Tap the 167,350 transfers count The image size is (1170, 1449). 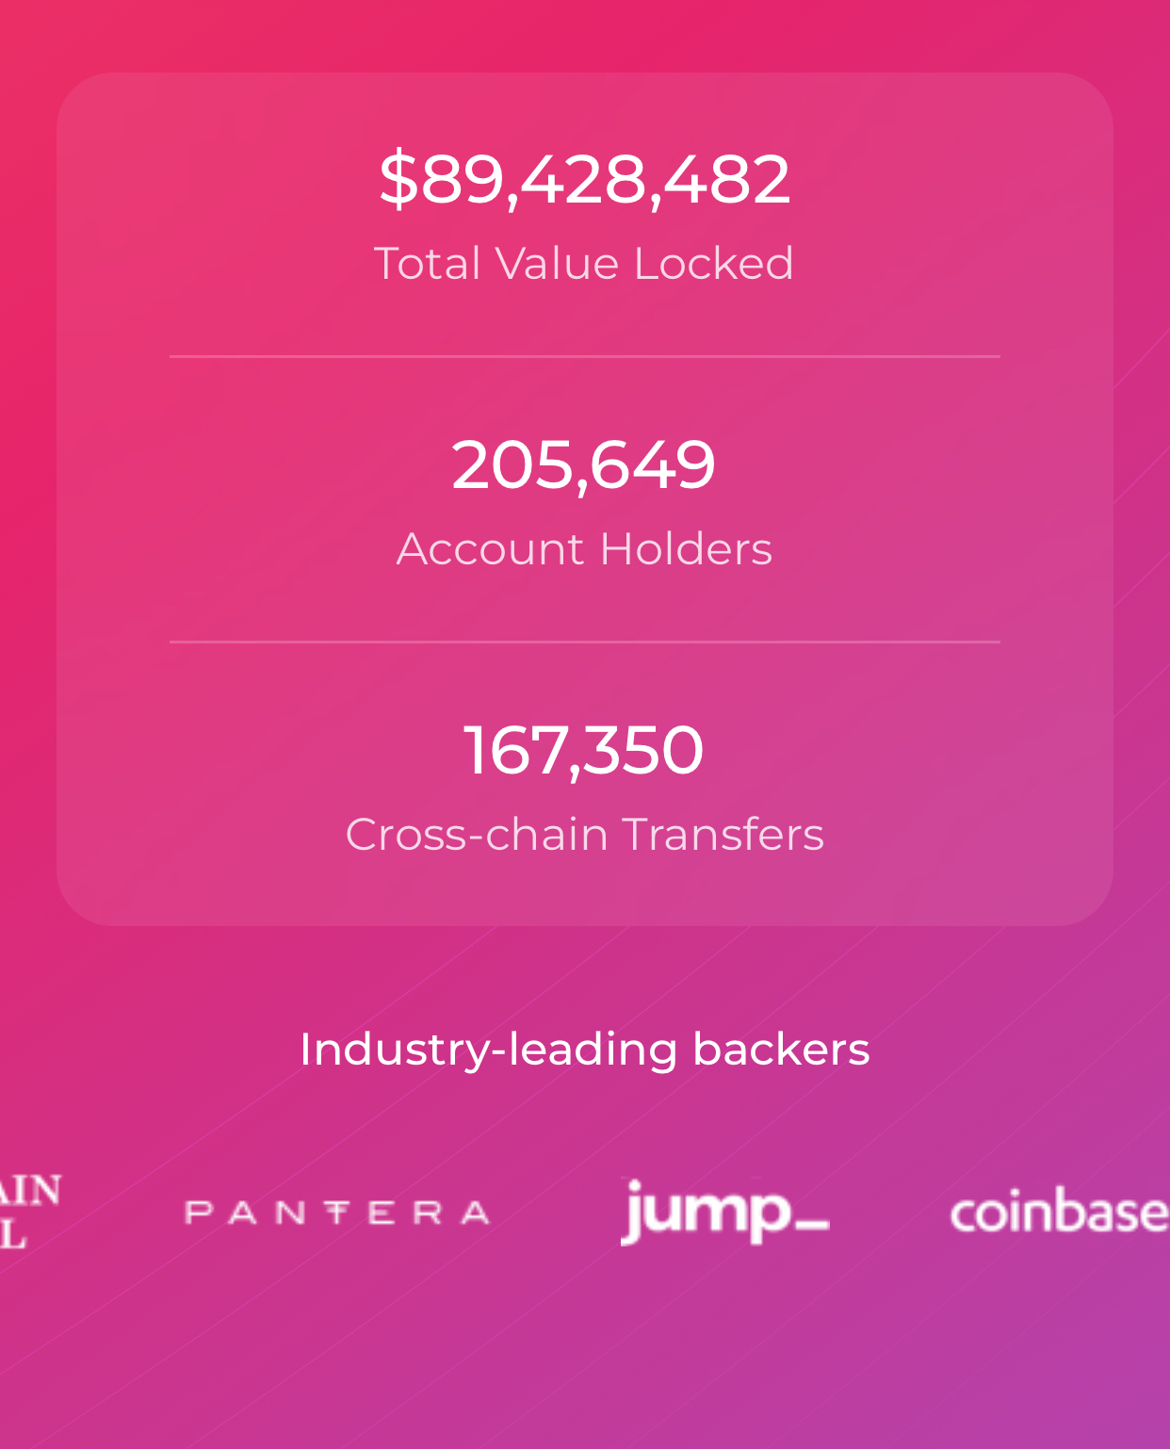584,750
